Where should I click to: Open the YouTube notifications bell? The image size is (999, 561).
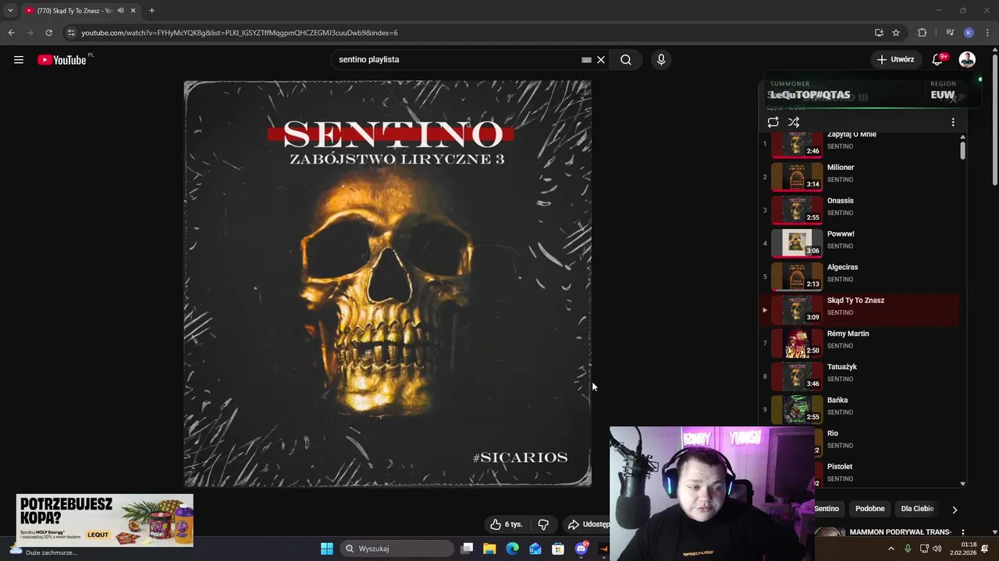pos(937,59)
